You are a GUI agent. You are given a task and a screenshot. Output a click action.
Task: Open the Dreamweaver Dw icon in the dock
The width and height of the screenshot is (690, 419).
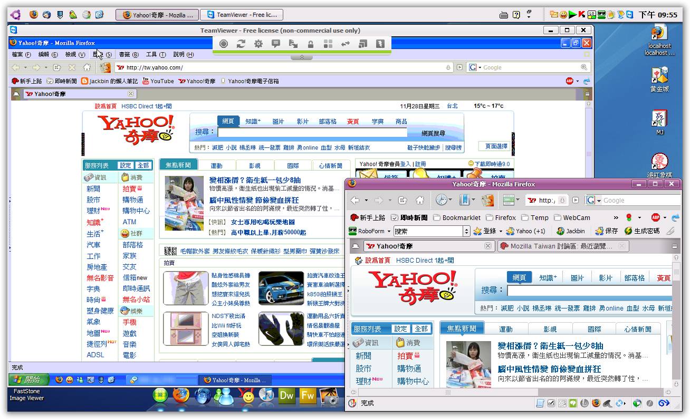pos(286,395)
